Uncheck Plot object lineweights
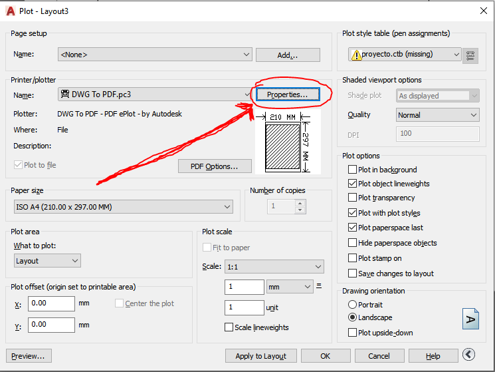Viewport: 495px width, 372px height. [352, 184]
